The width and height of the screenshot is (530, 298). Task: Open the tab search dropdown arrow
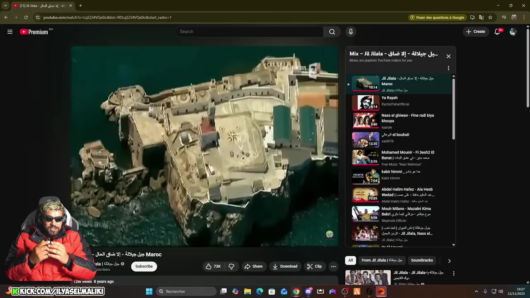(5, 6)
